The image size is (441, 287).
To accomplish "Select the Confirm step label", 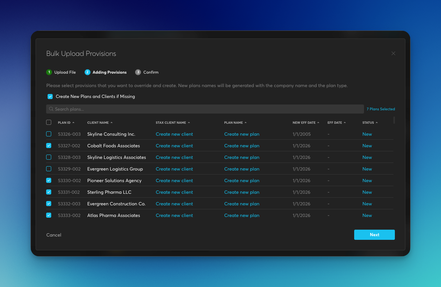I will point(151,72).
